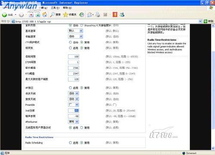Click the Stop loading icon in toolbar

pos(31,15)
